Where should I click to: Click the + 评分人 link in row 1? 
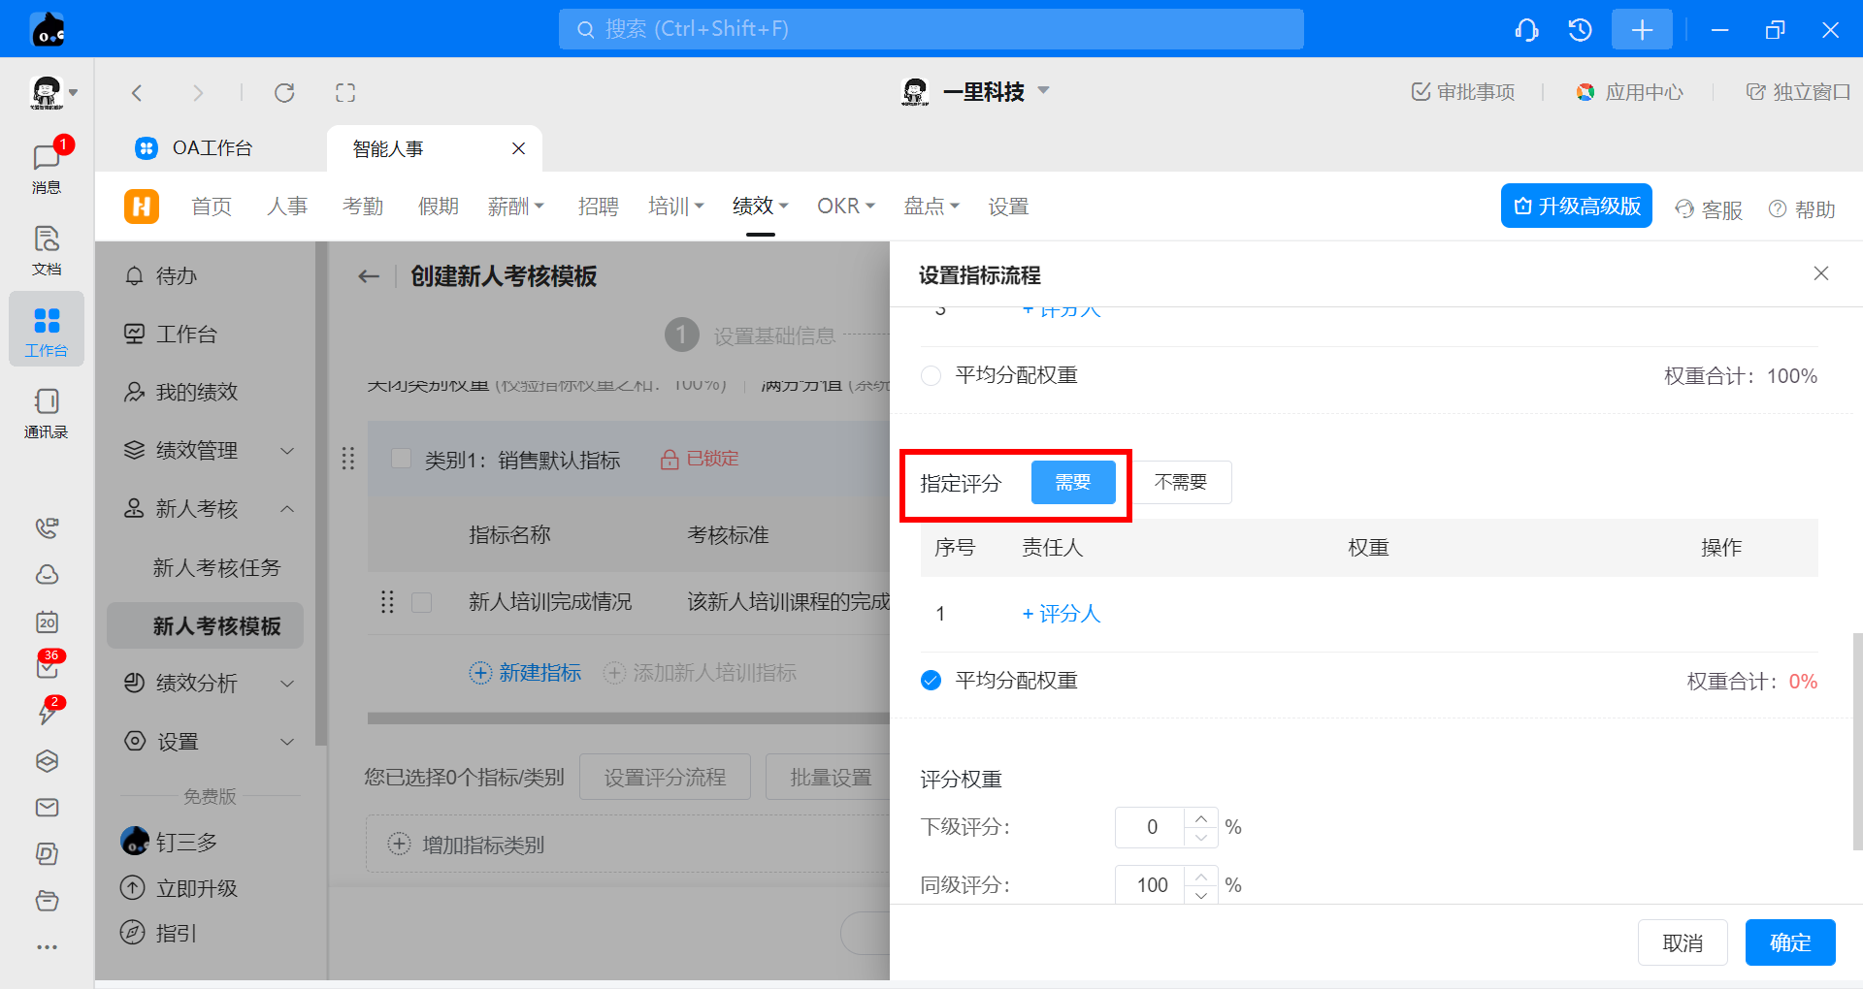tap(1061, 614)
